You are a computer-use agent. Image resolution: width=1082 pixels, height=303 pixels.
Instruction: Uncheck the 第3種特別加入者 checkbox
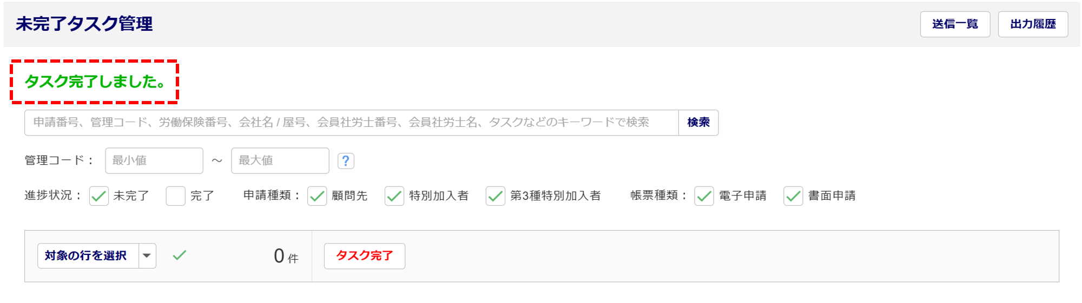[x=495, y=196]
